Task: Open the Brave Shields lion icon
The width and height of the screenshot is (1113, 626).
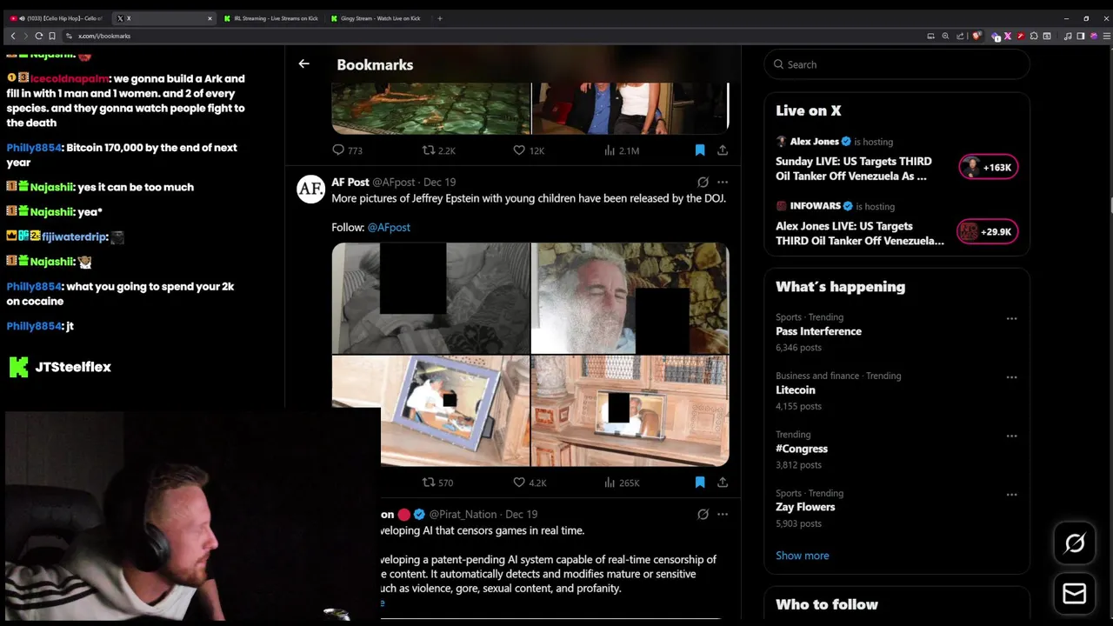Action: coord(976,36)
